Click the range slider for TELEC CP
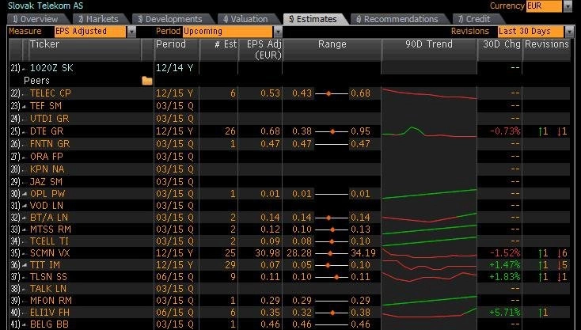 point(332,93)
